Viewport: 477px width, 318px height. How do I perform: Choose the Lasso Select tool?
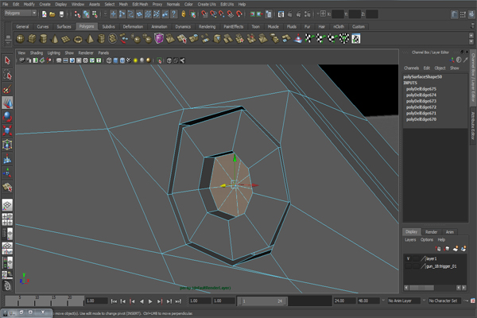(7, 75)
